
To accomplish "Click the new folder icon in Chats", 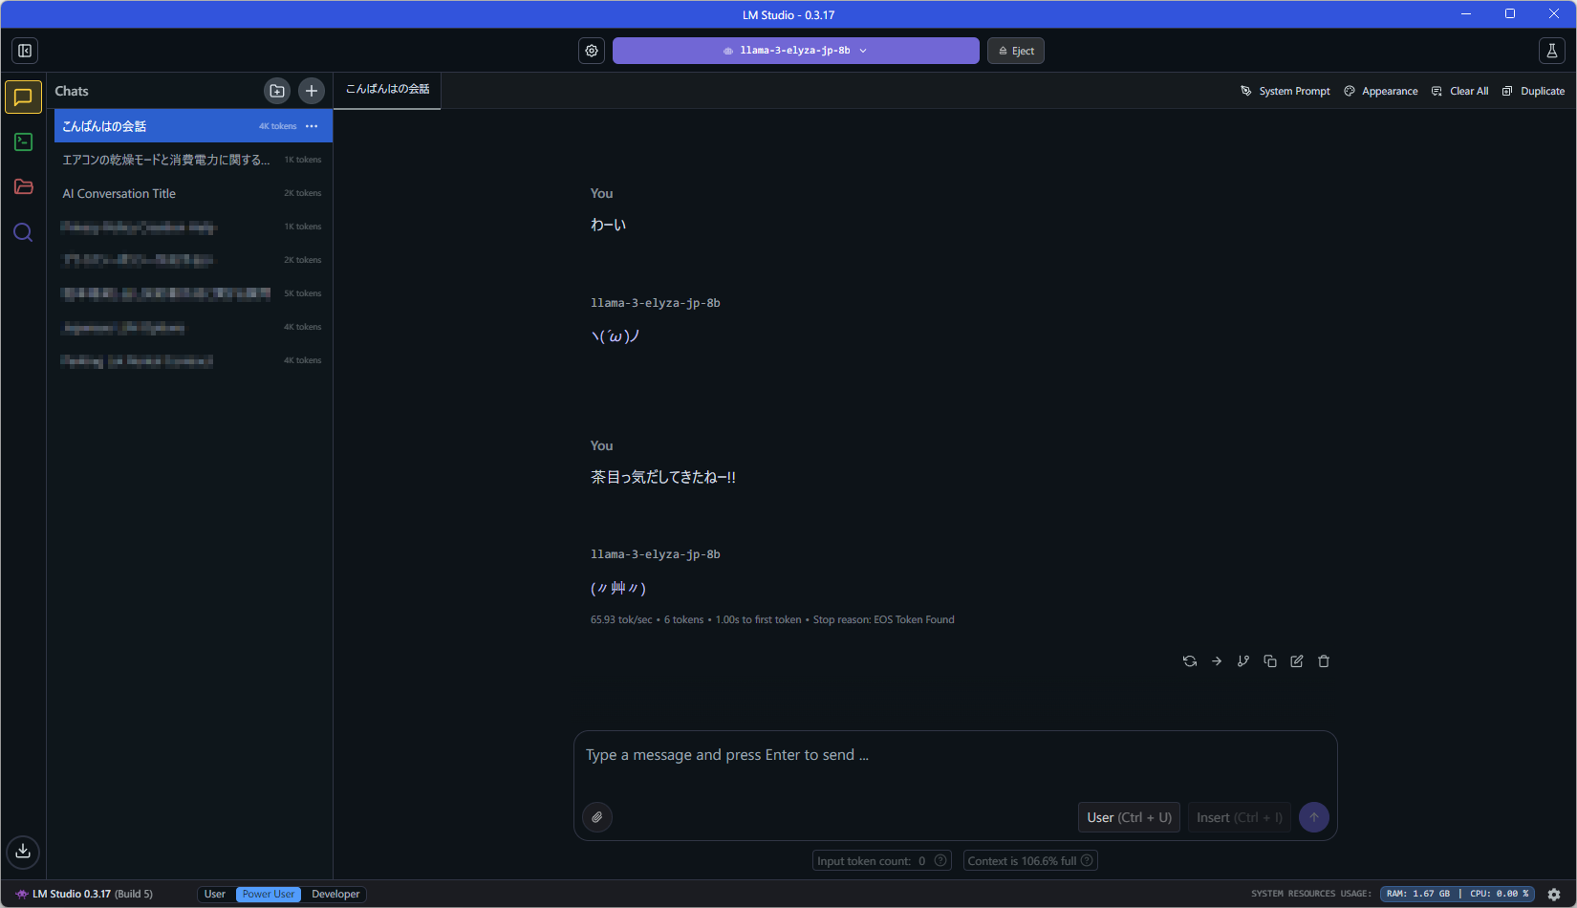I will click(x=277, y=91).
